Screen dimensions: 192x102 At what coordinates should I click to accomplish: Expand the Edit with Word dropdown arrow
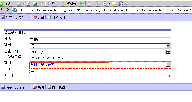coord(109,3)
